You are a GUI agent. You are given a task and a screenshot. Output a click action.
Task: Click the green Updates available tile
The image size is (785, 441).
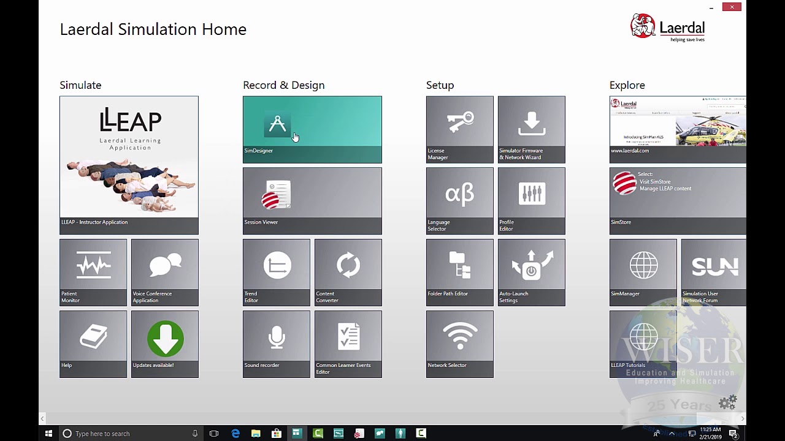(165, 344)
